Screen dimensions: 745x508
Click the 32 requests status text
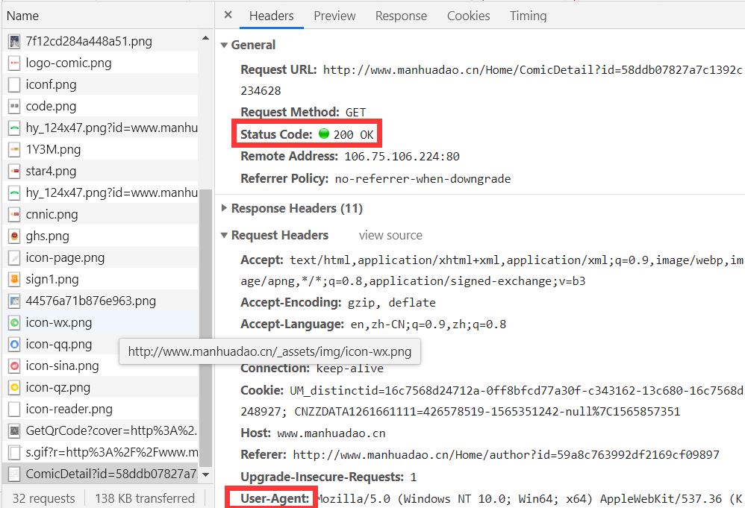click(x=44, y=498)
